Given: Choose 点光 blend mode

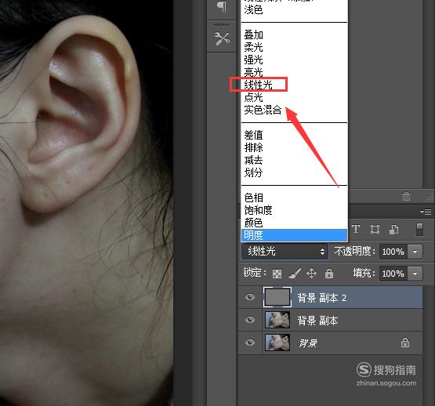Looking at the screenshot, I should [294, 97].
